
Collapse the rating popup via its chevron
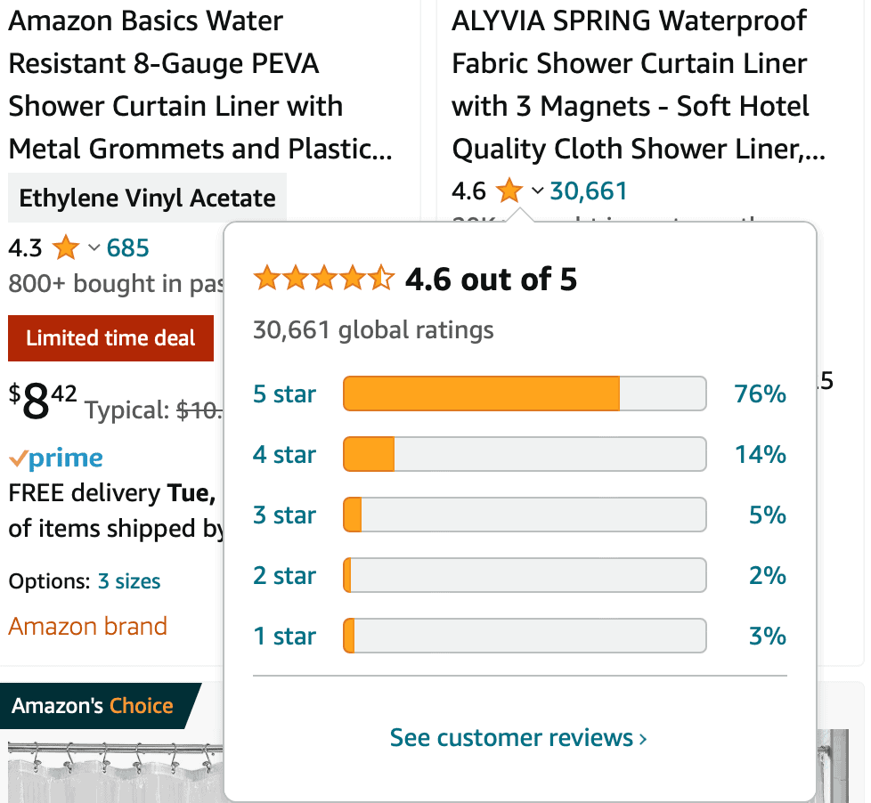tap(535, 191)
